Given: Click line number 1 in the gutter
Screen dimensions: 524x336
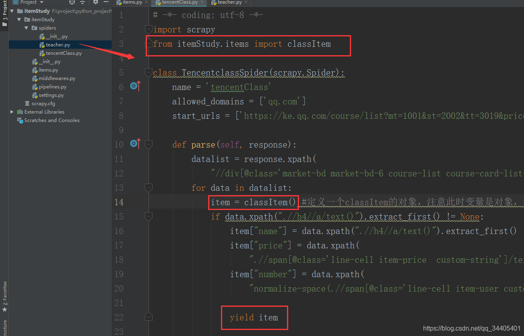Looking at the screenshot, I should click(121, 15).
